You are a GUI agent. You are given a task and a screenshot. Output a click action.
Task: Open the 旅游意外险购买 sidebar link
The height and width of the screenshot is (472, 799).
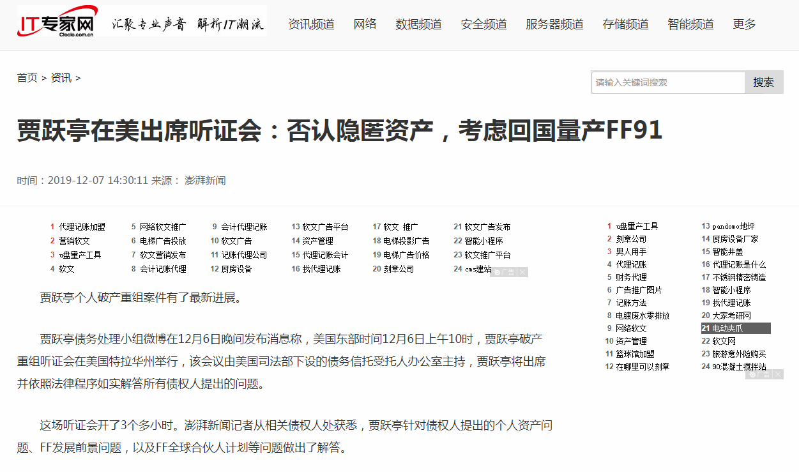pos(739,354)
